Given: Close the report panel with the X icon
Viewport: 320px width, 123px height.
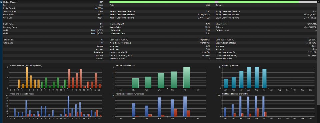Looking at the screenshot, I should [x=1, y=2].
